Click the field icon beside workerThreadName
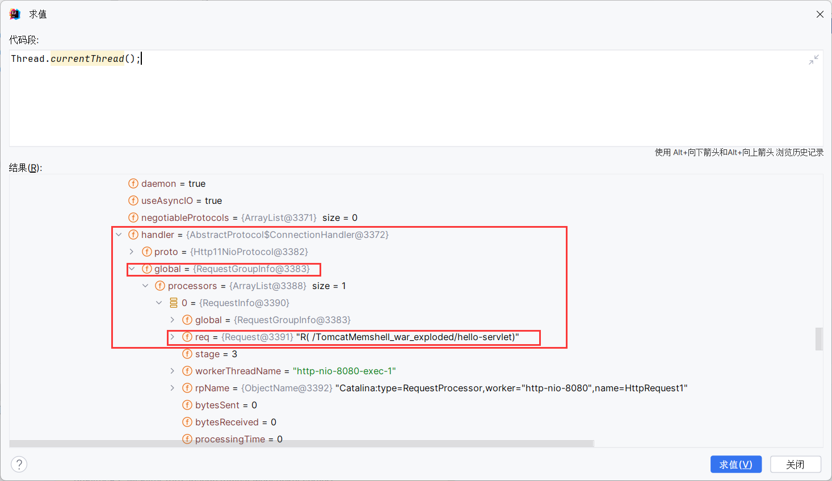 (x=187, y=371)
